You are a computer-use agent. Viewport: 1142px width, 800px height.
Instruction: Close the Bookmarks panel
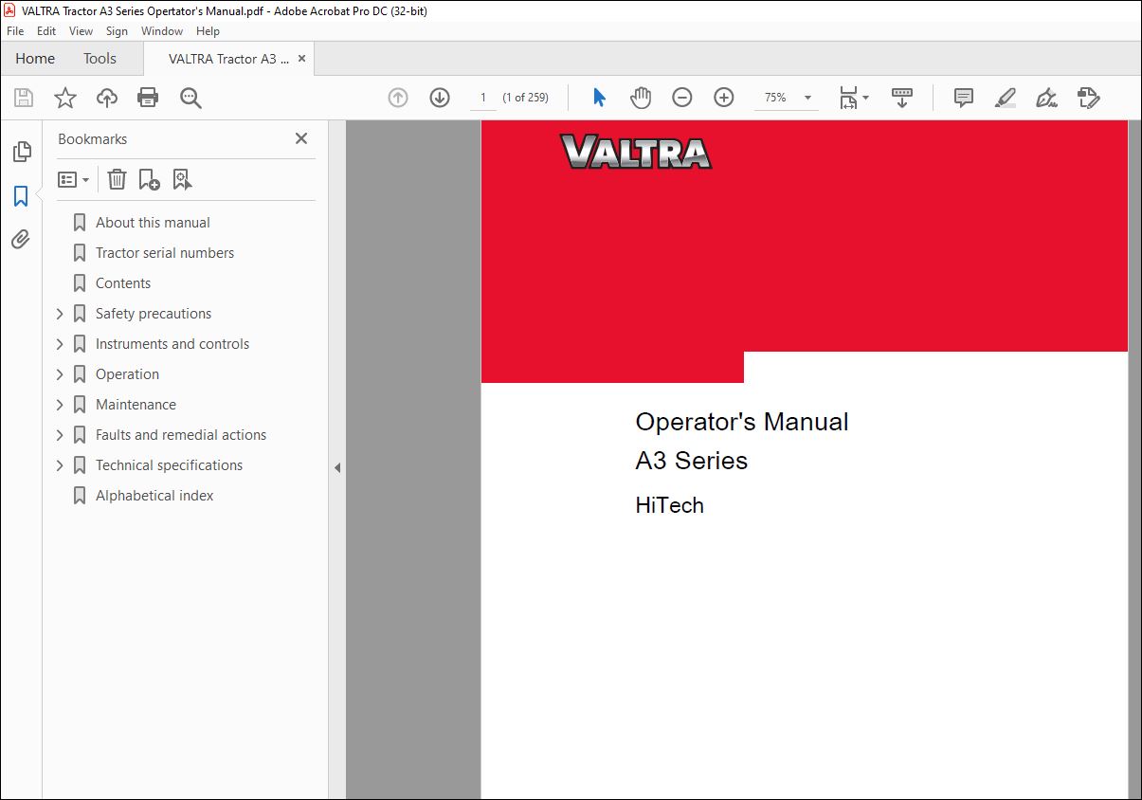(x=301, y=138)
